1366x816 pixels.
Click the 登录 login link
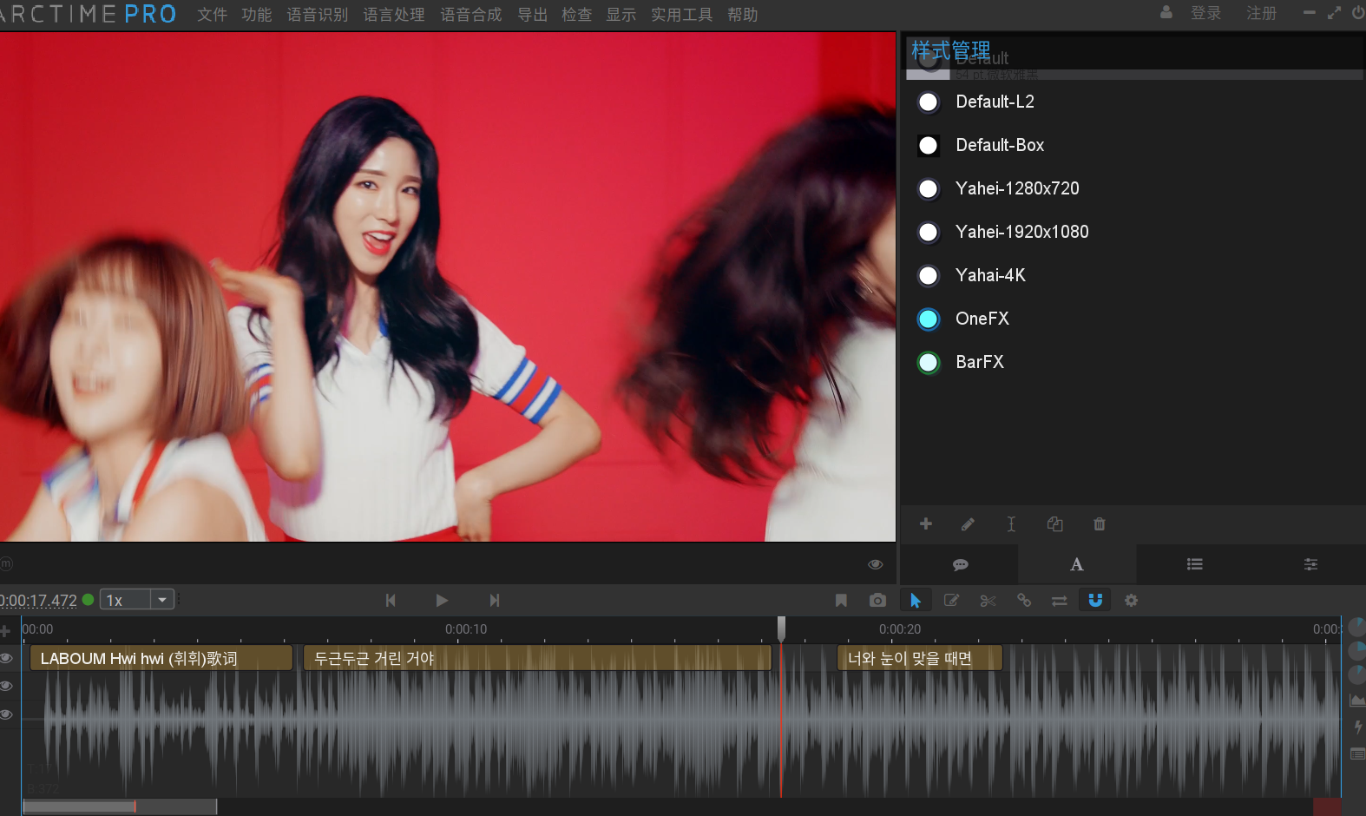click(1205, 13)
